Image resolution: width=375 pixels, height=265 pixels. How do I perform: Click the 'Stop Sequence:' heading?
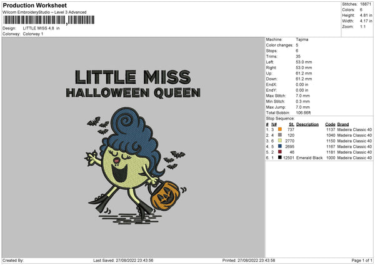tap(280, 119)
